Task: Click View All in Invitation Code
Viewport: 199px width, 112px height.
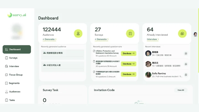Action: [181, 90]
